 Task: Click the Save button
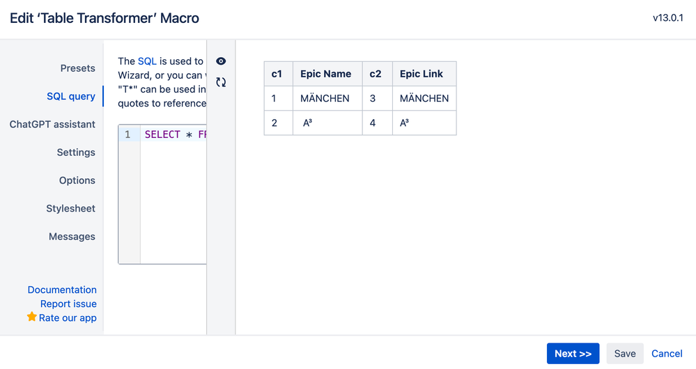624,354
